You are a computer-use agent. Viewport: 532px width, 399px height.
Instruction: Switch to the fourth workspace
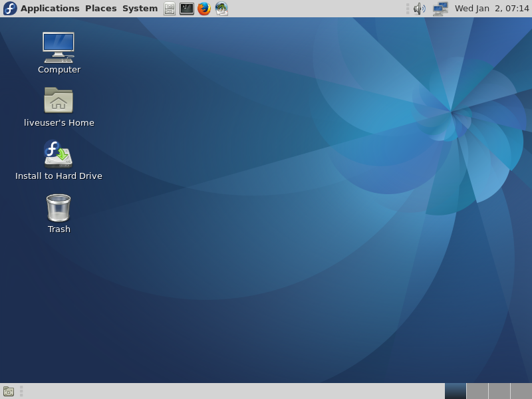(x=521, y=391)
